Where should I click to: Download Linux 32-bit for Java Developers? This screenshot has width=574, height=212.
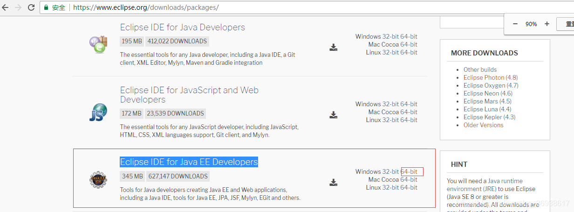point(391,52)
